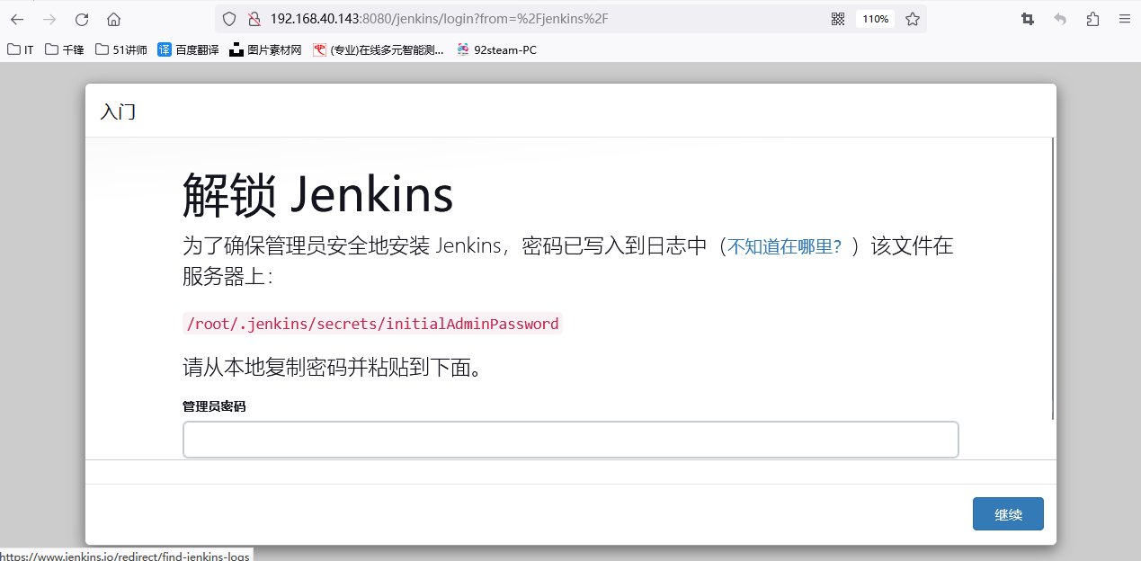This screenshot has width=1141, height=561.
Task: Open the 图片素材网 bookmark
Action: click(x=265, y=49)
